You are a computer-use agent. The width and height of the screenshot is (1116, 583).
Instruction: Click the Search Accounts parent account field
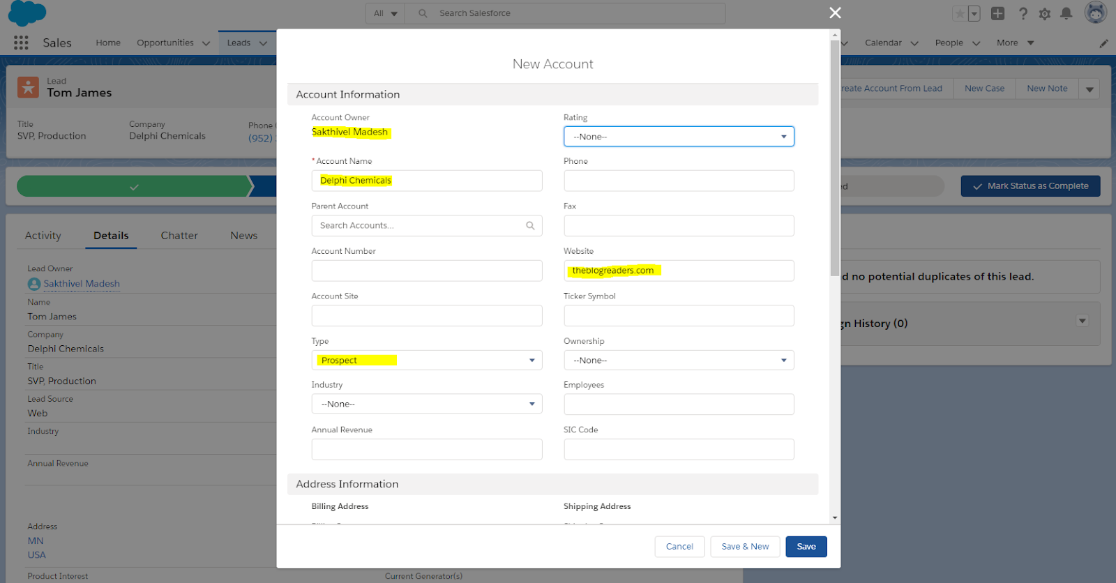[x=427, y=225]
